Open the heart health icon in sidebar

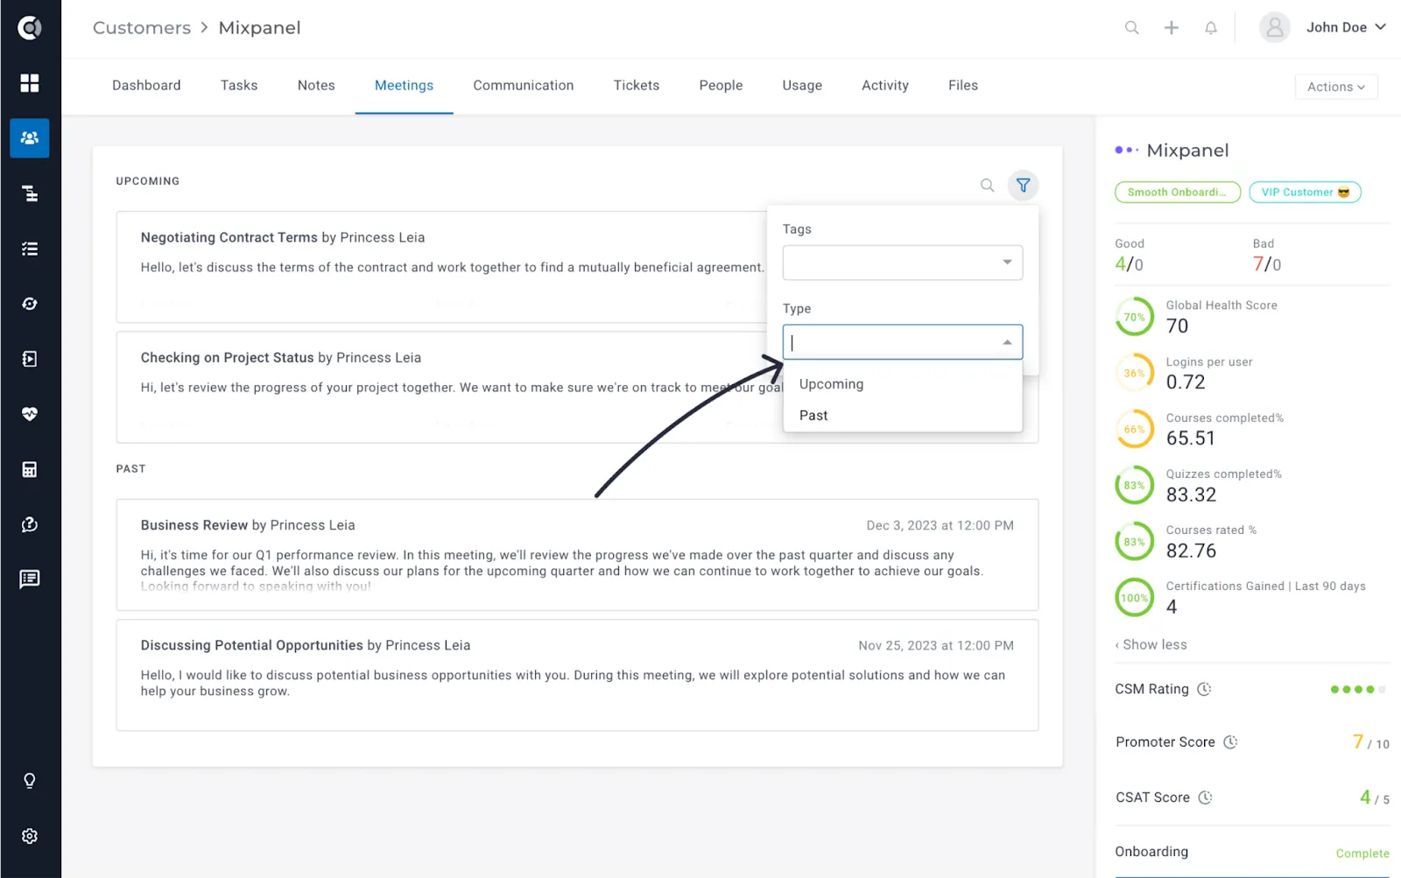pyautogui.click(x=30, y=414)
